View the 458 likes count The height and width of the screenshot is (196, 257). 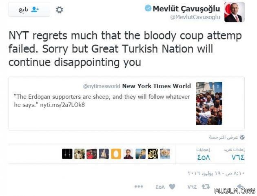(x=204, y=157)
